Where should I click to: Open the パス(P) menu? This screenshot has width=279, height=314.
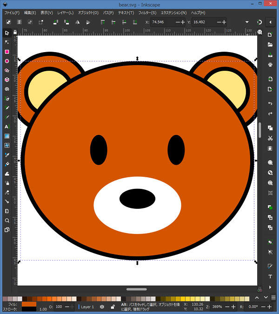point(108,13)
